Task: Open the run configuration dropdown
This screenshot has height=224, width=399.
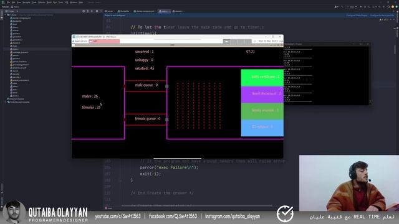Action: coord(352,7)
